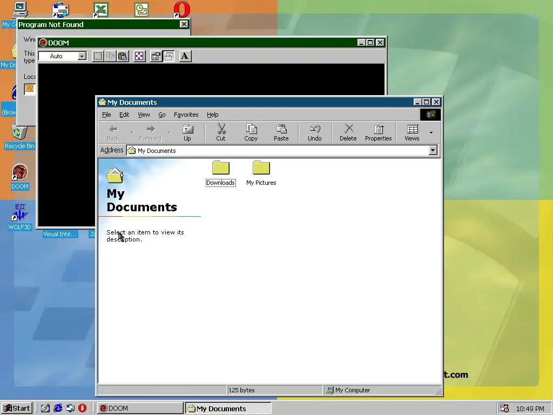Select the Visual Inte... desktop icon label

(x=60, y=234)
